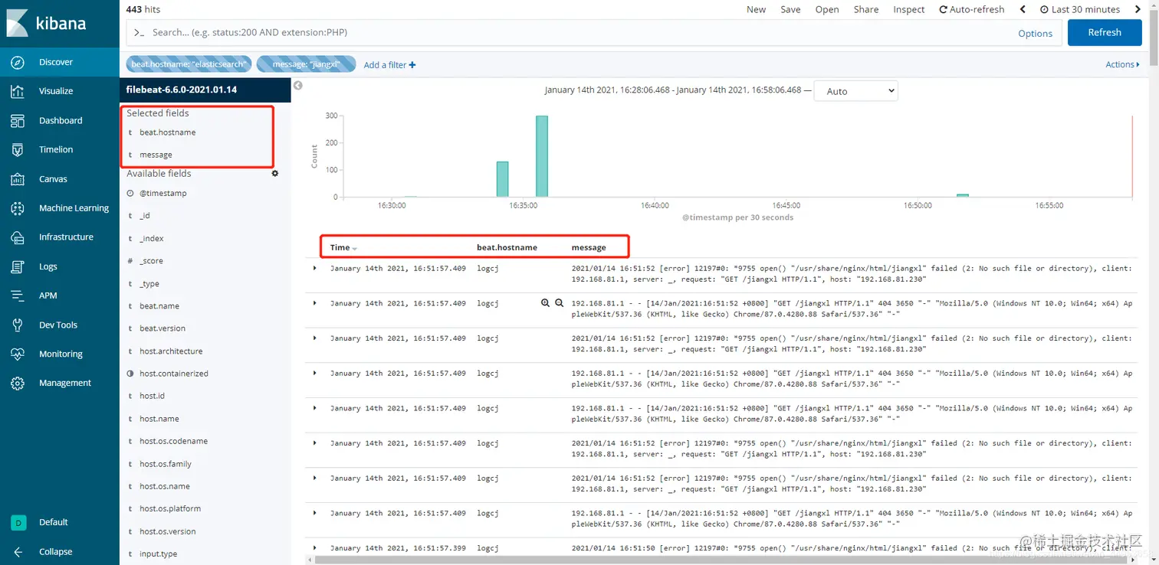Expand the second log row with 404 message
This screenshot has width=1159, height=565.
(315, 303)
